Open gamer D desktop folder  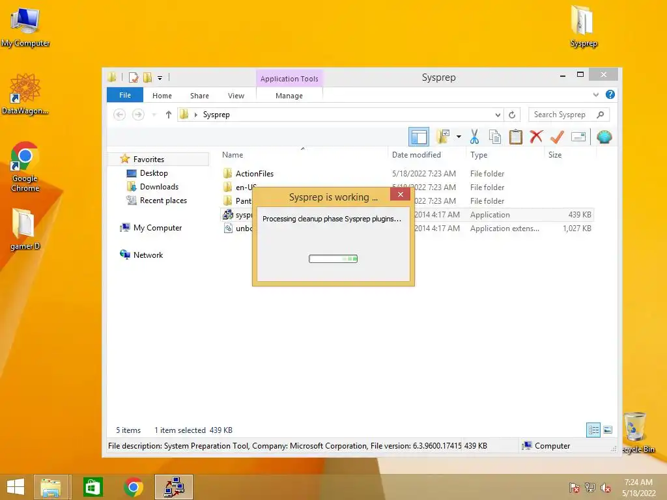(25, 230)
